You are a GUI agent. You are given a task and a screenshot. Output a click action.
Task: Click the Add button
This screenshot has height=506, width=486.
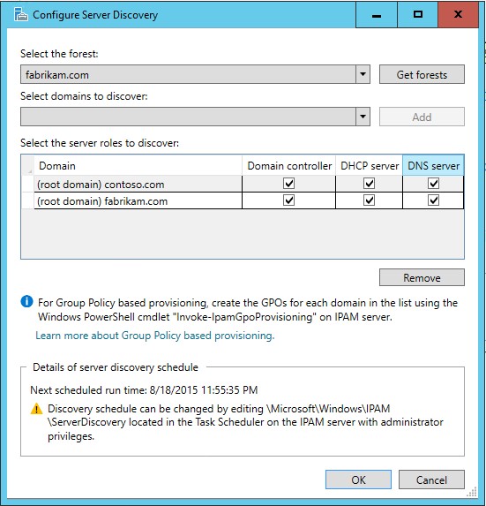422,117
